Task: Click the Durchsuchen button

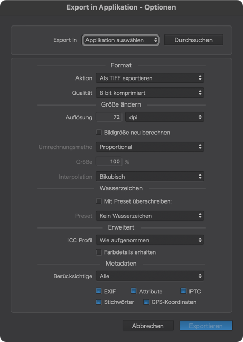Action: point(194,40)
